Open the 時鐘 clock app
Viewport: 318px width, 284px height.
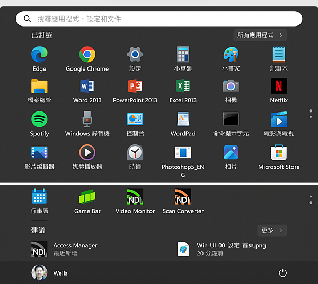click(x=135, y=158)
